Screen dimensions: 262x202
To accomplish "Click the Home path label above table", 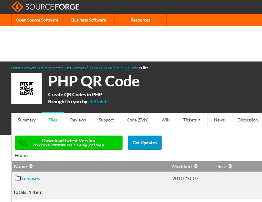I will 21,156.
